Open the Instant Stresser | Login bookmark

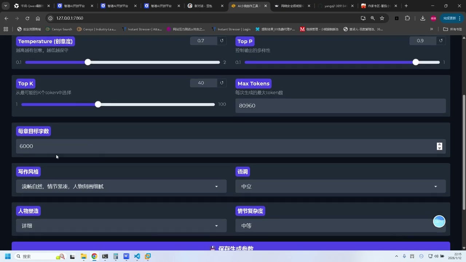click(231, 29)
